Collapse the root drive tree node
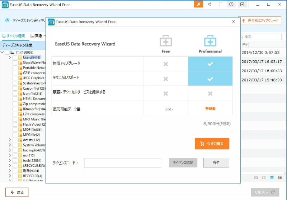Viewport: 287px width, 200px height. (2, 52)
